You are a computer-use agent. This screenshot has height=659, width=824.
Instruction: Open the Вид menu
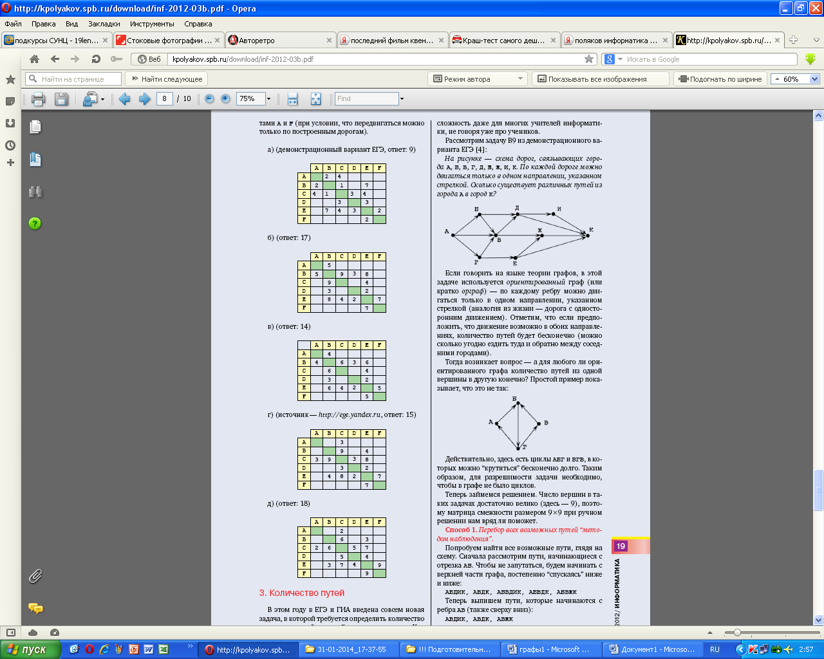click(x=71, y=24)
